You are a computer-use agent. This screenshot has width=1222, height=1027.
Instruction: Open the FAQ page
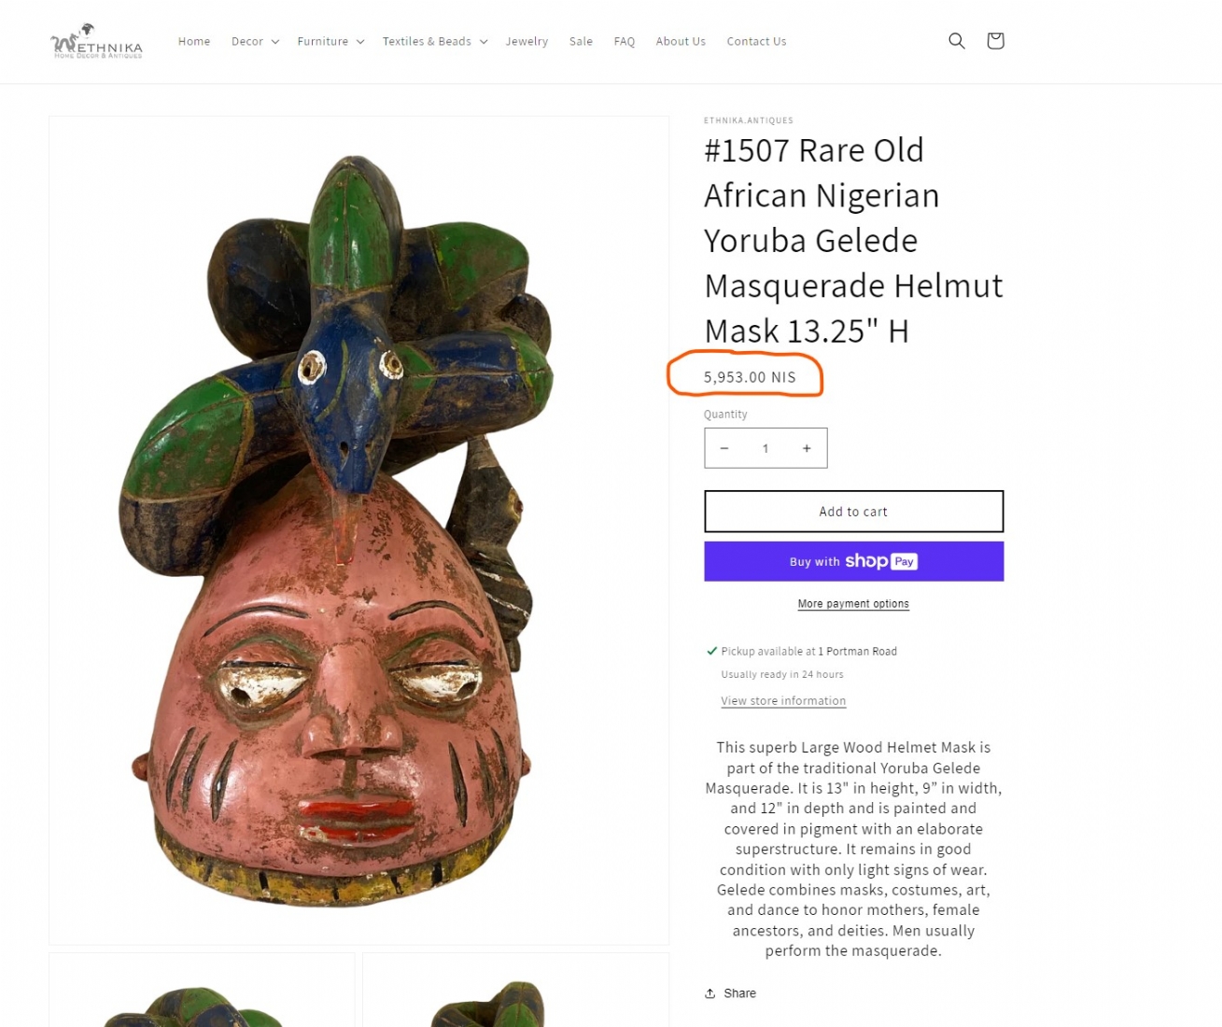click(x=625, y=42)
